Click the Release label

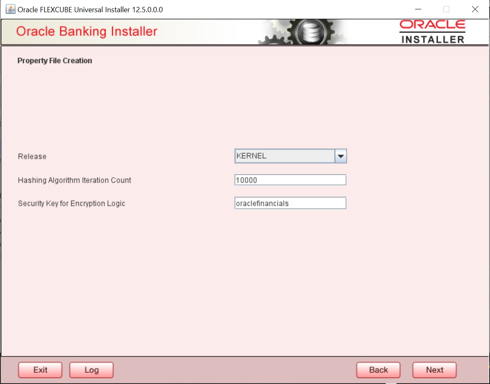coord(32,156)
